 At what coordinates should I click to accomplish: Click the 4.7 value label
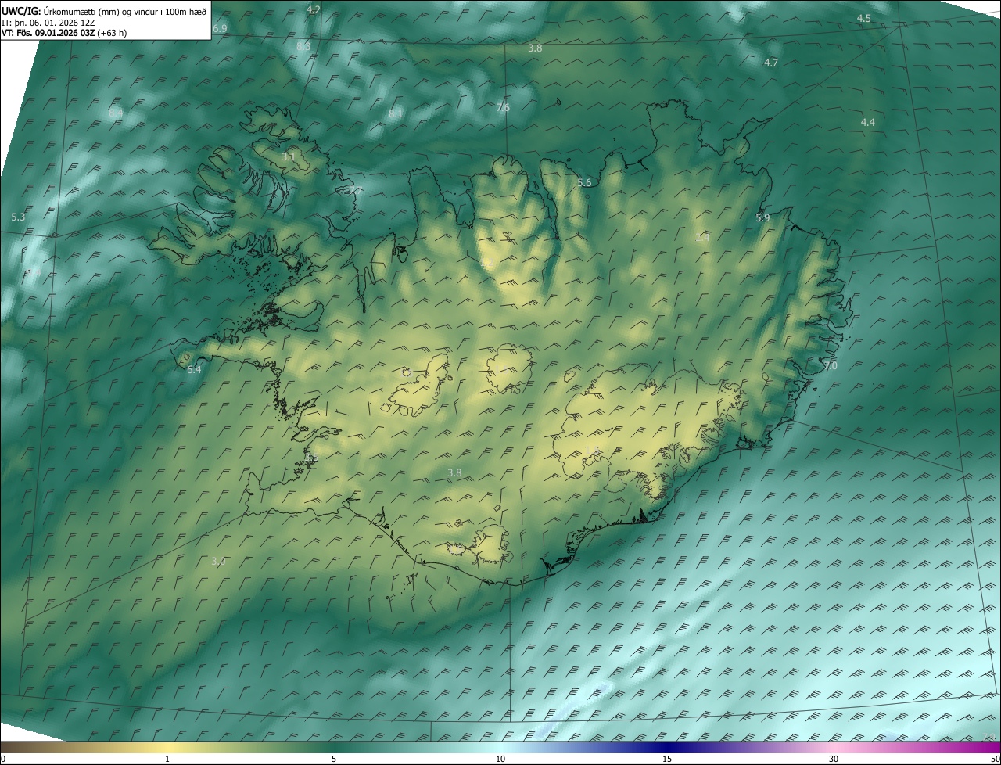[x=771, y=63]
